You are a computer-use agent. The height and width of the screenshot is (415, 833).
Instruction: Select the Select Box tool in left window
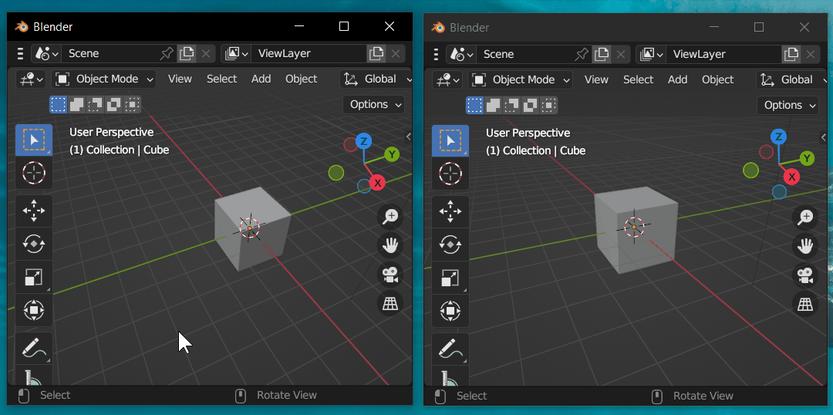[34, 140]
